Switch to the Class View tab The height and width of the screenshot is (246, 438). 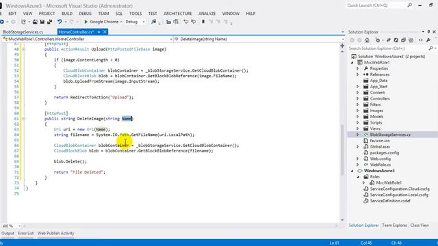pos(420,225)
